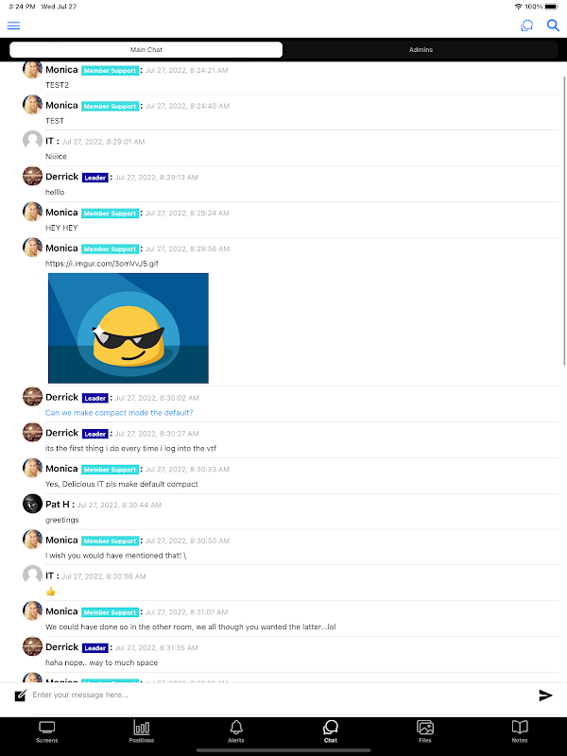Go to Screens in bottom bar
Image resolution: width=567 pixels, height=756 pixels.
[x=46, y=731]
